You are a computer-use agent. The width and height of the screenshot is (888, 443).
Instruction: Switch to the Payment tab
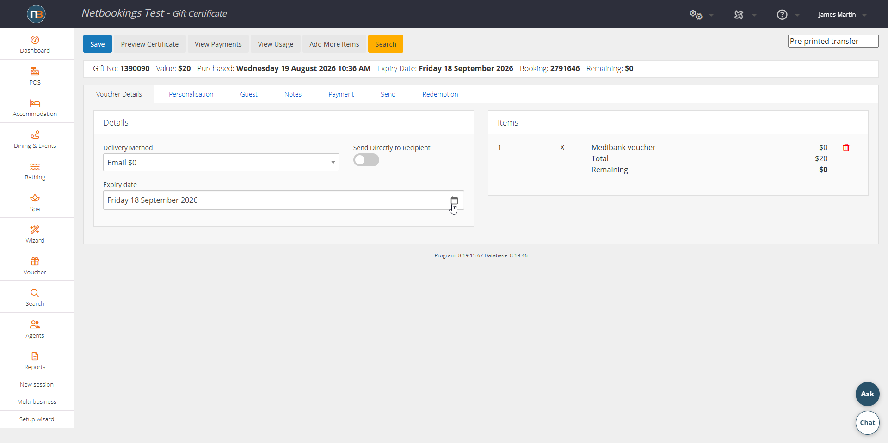pyautogui.click(x=341, y=94)
